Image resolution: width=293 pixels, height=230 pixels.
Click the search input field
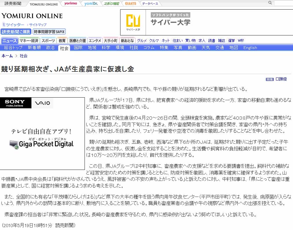pyautogui.click(x=283, y=3)
